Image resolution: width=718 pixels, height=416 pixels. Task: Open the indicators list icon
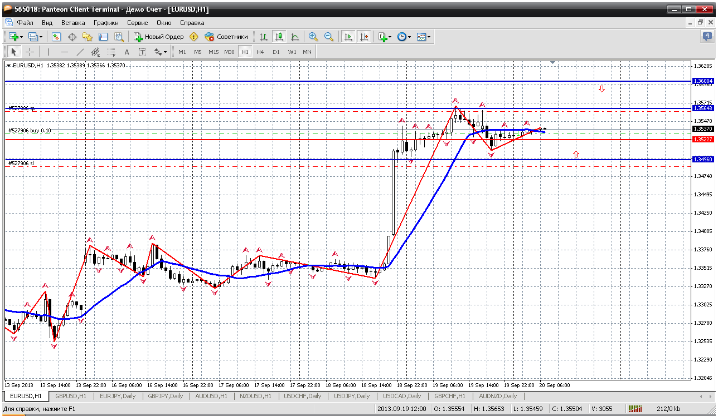(x=382, y=37)
